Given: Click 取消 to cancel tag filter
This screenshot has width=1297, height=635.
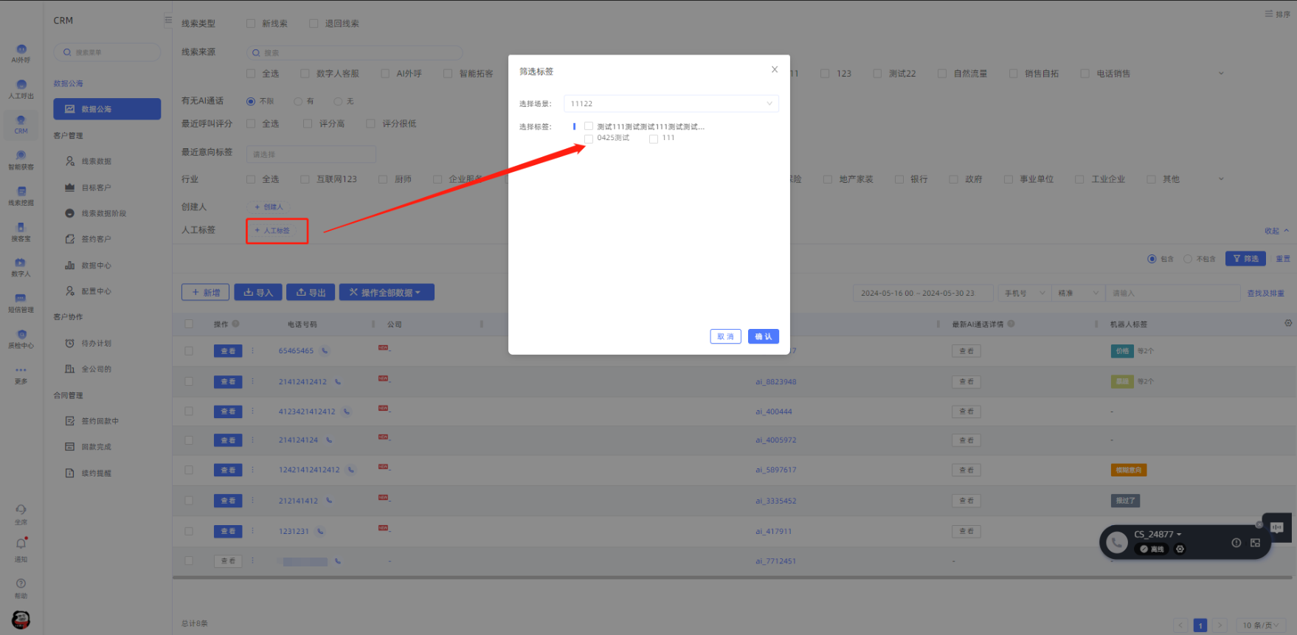Looking at the screenshot, I should 725,336.
